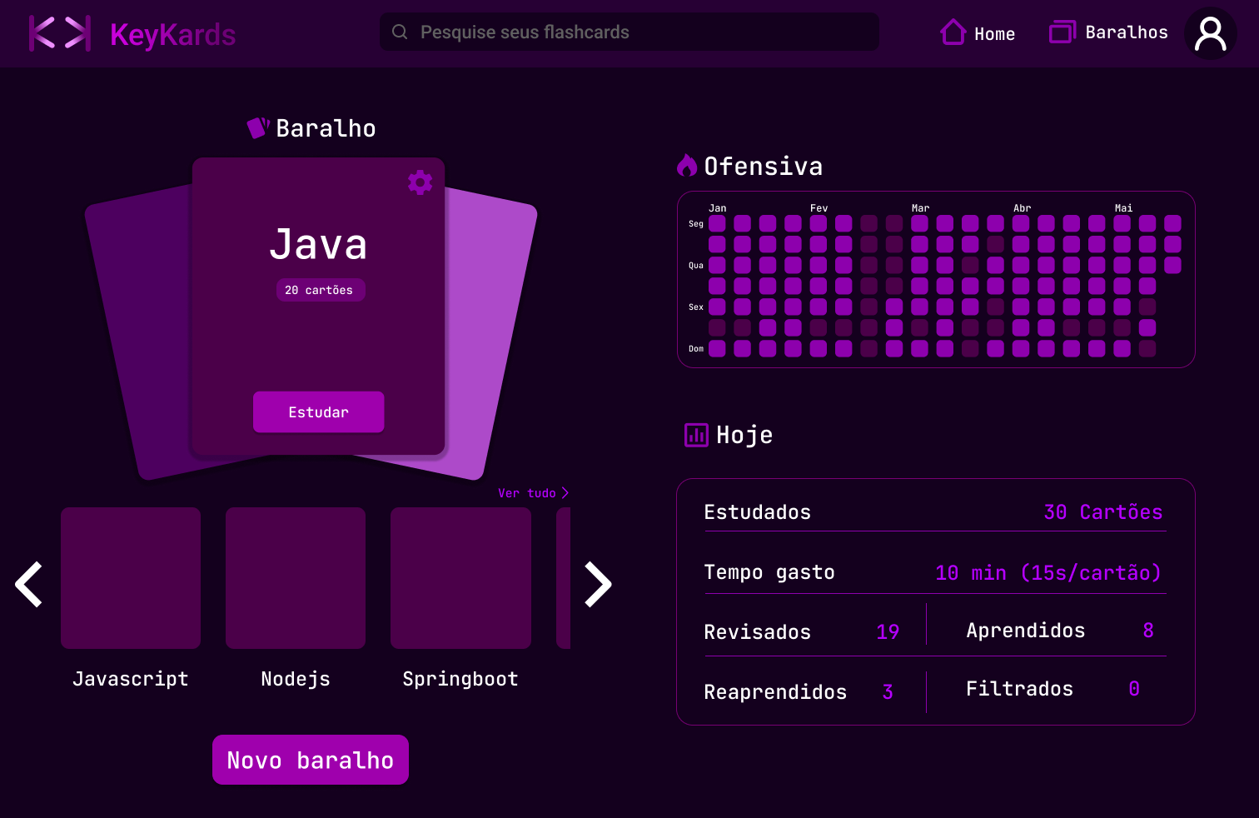Open the user profile avatar

pos(1210,33)
